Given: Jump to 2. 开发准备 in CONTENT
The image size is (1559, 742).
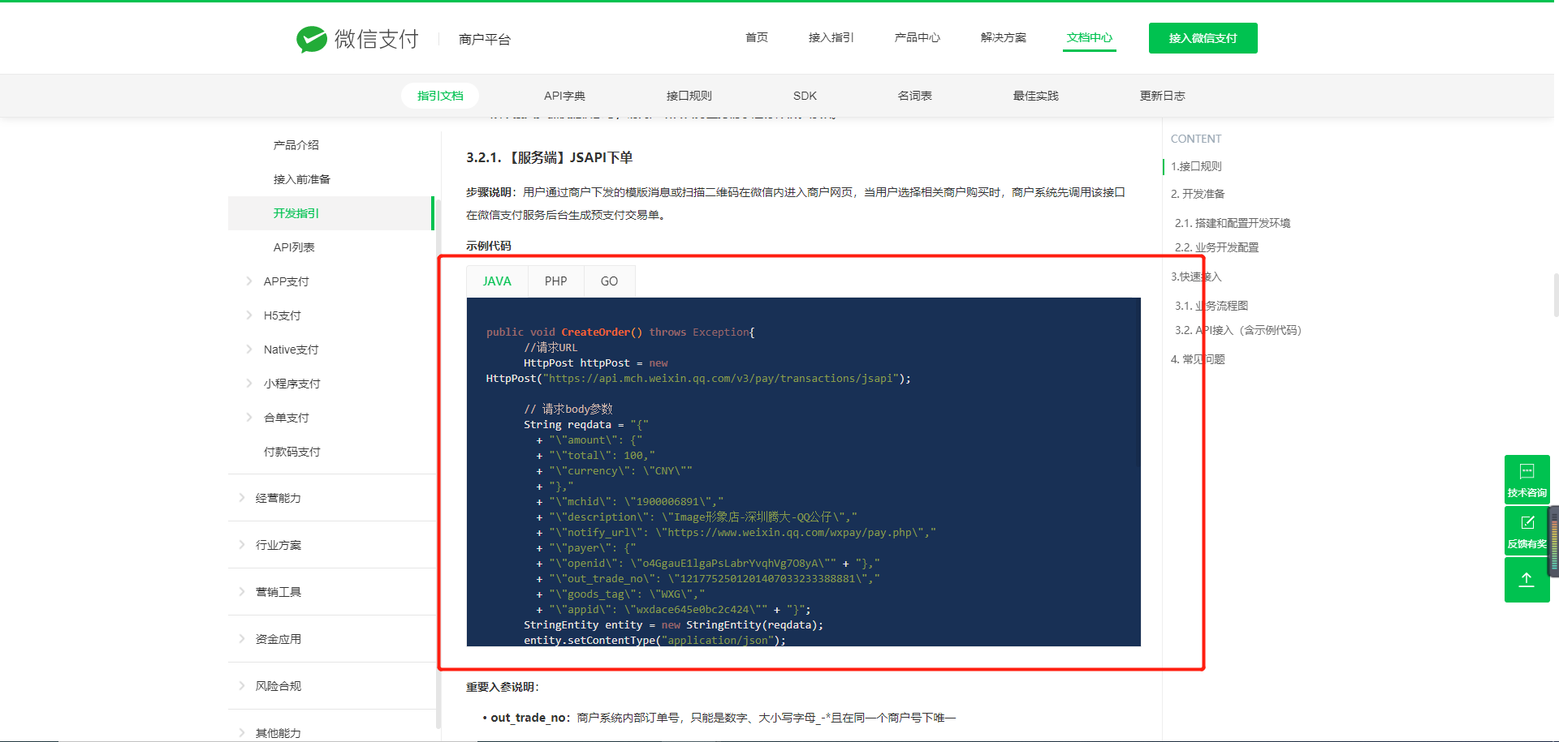Looking at the screenshot, I should [x=1198, y=194].
